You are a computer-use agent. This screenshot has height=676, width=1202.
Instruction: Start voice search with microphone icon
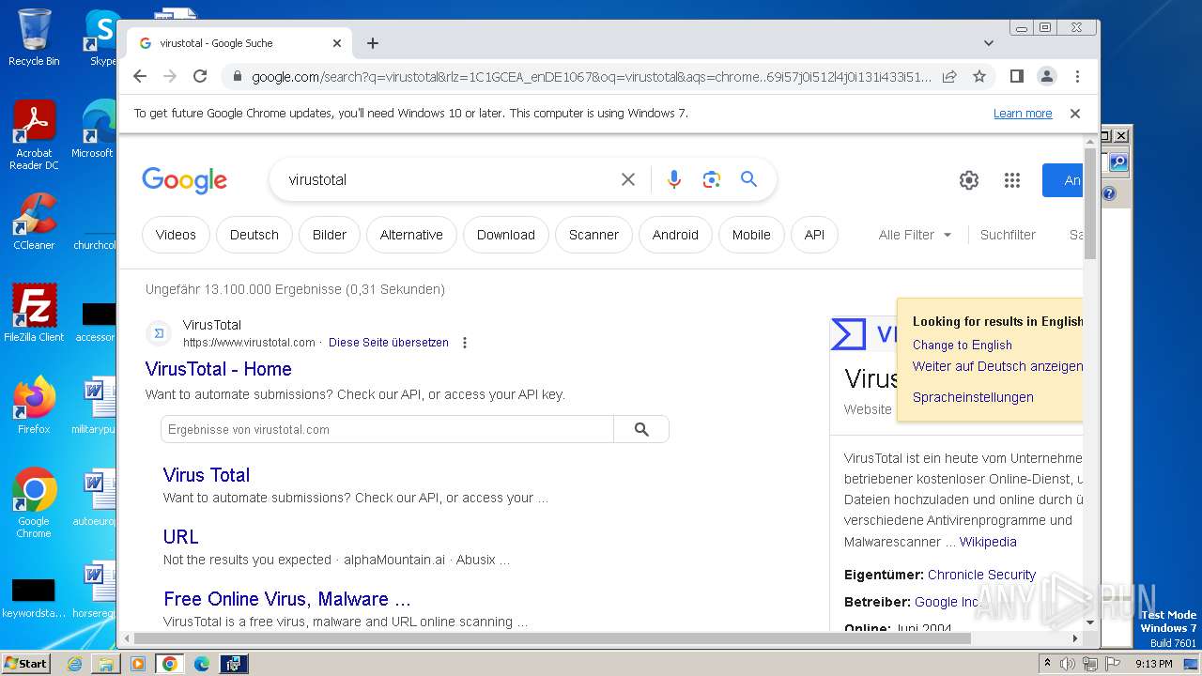pos(673,179)
